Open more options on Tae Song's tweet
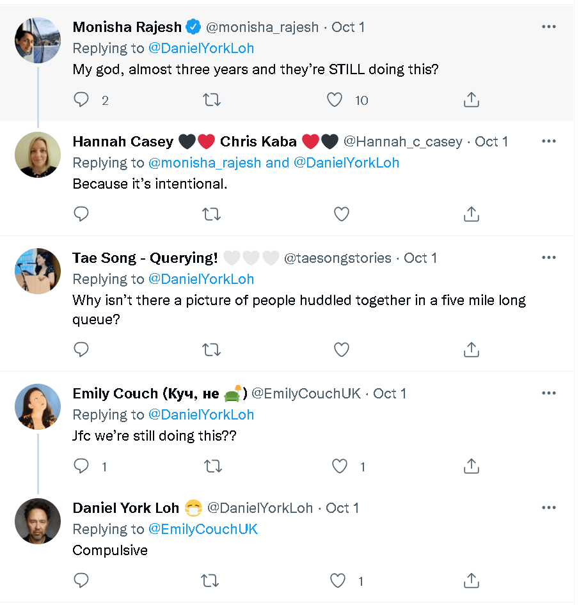This screenshot has width=579, height=605. tap(548, 257)
